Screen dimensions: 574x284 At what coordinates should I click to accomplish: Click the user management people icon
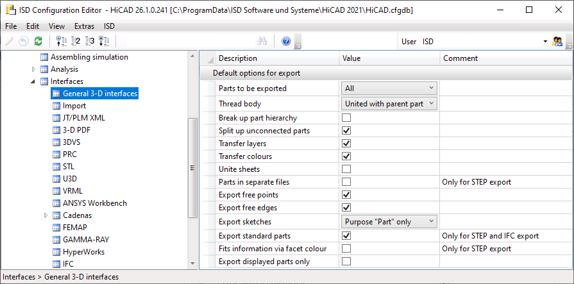click(x=558, y=42)
